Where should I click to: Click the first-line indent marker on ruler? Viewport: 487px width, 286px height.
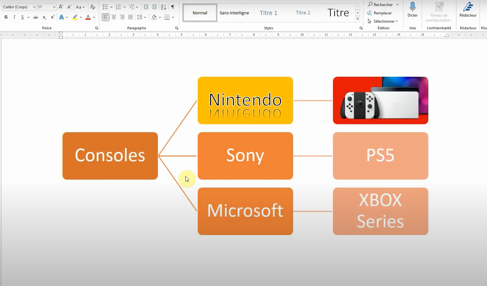pyautogui.click(x=61, y=33)
